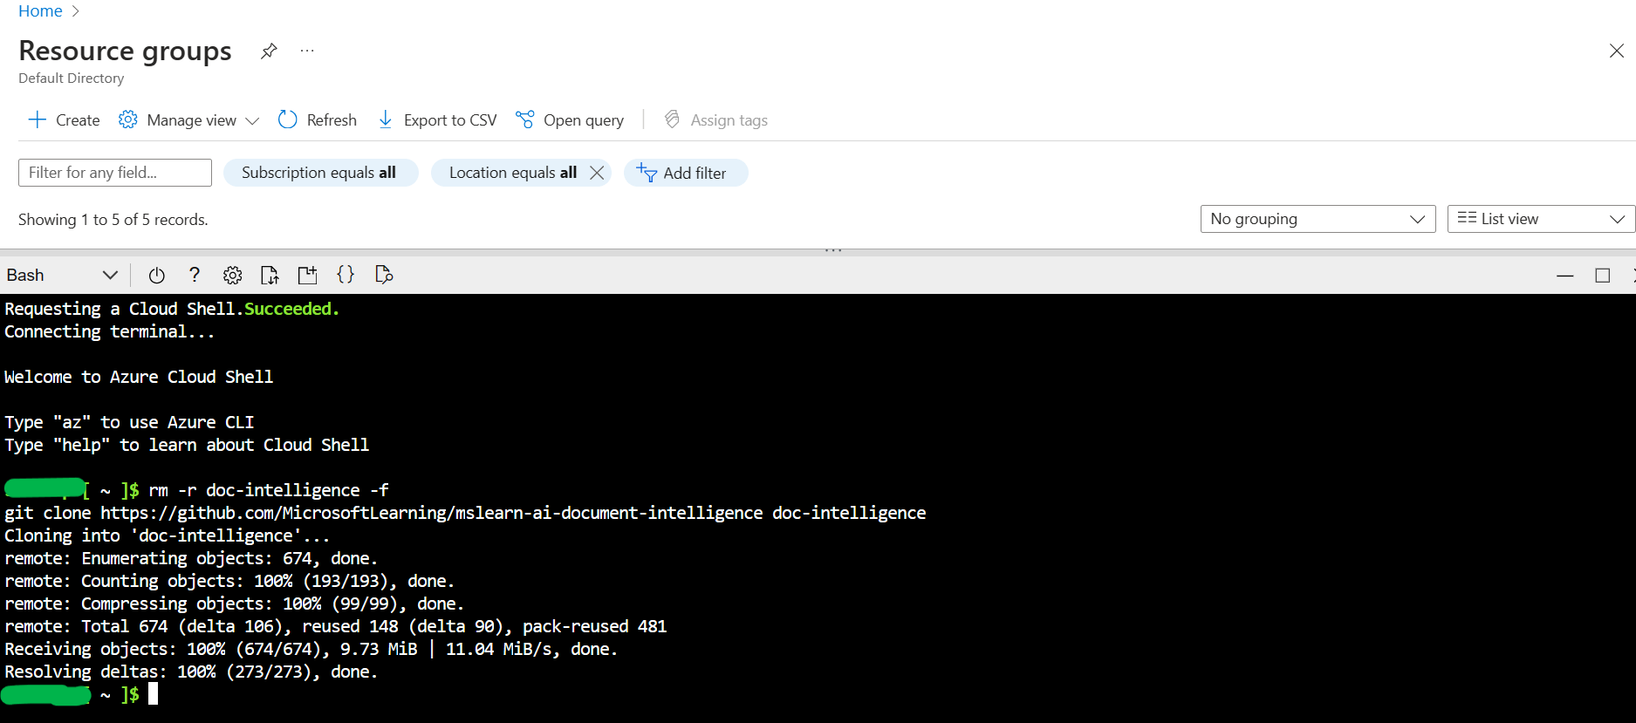Viewport: 1636px width, 723px height.
Task: Click the Open query graph icon
Action: [524, 119]
